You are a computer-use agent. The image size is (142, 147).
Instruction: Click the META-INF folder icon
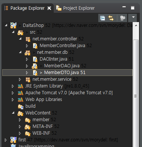tap(28, 127)
